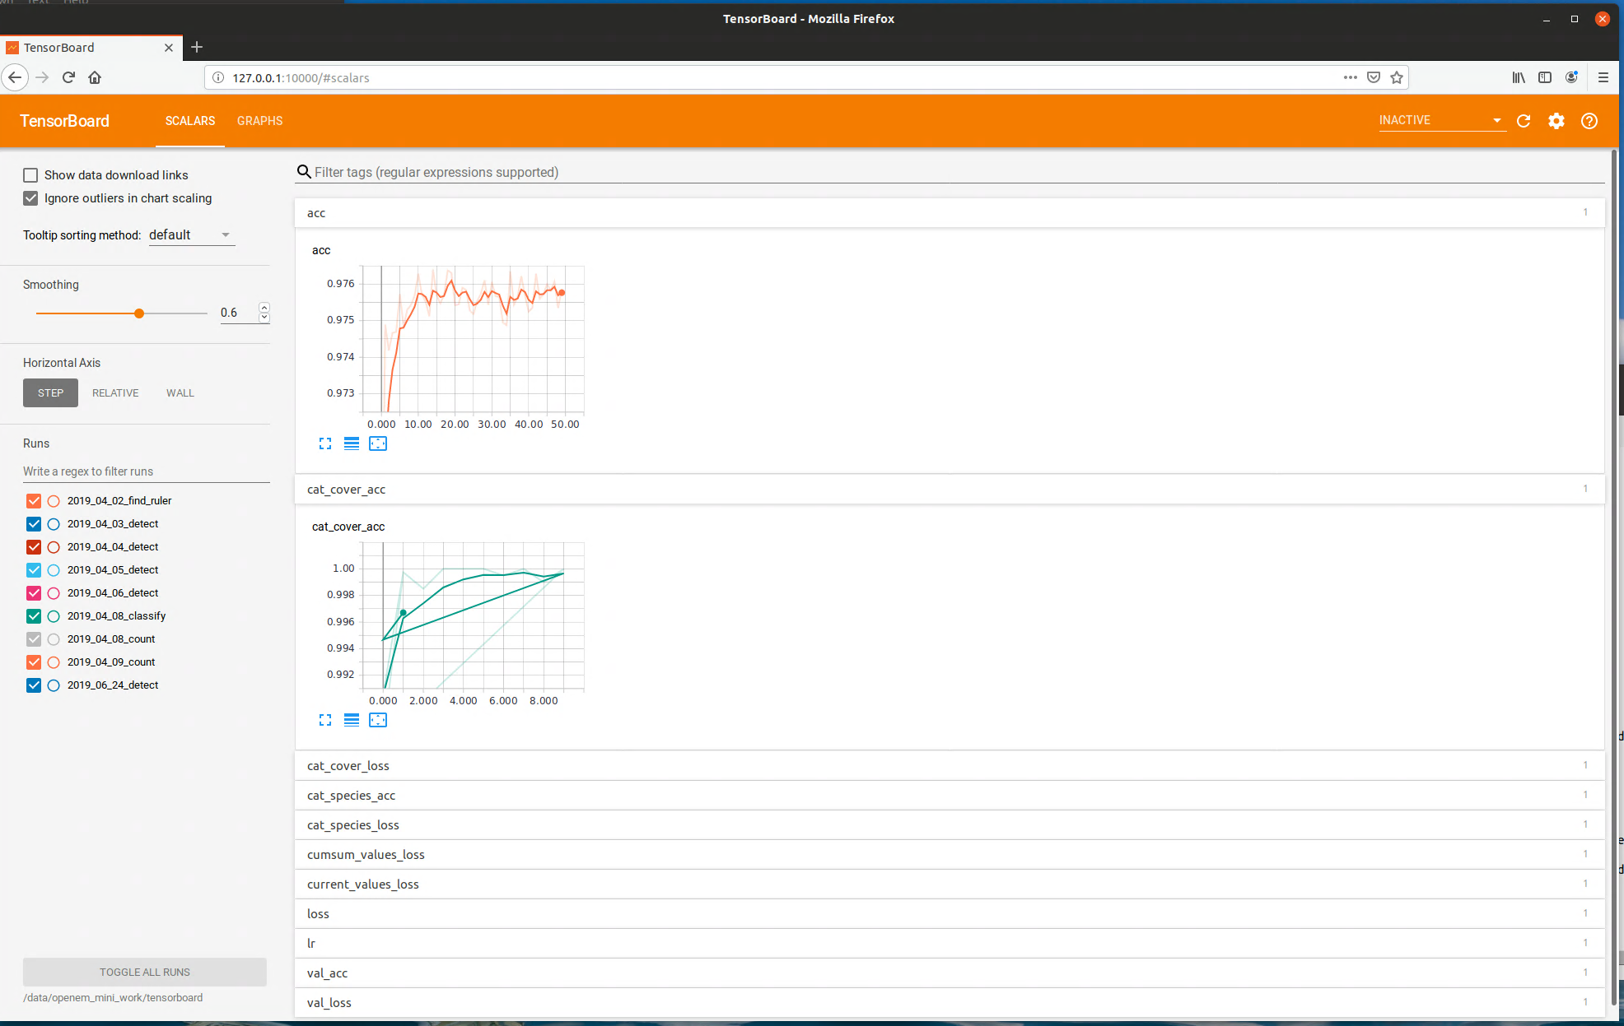Click the smoothing slider handle
Image resolution: width=1624 pixels, height=1026 pixels.
[139, 313]
